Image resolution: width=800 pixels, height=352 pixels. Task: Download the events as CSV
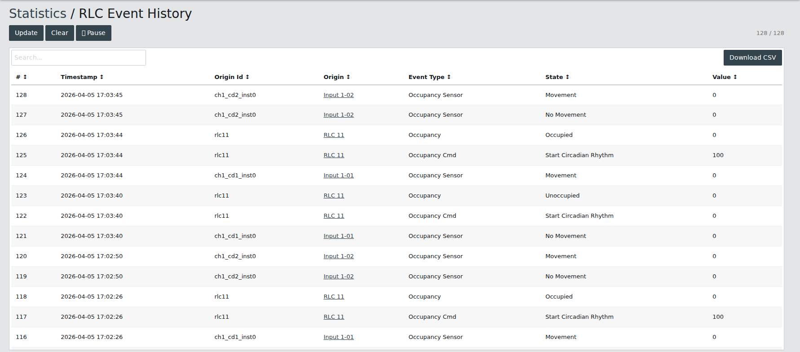[752, 57]
